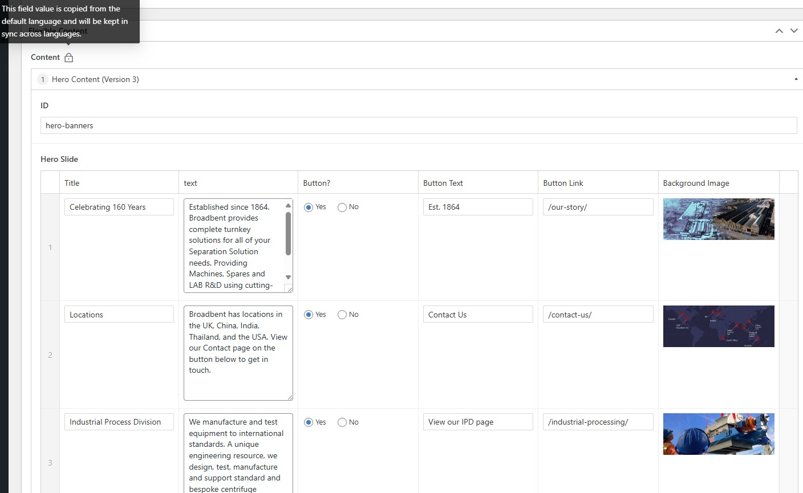Edit the /our-story/ button link field
Screen dimensions: 803x493
click(x=598, y=207)
